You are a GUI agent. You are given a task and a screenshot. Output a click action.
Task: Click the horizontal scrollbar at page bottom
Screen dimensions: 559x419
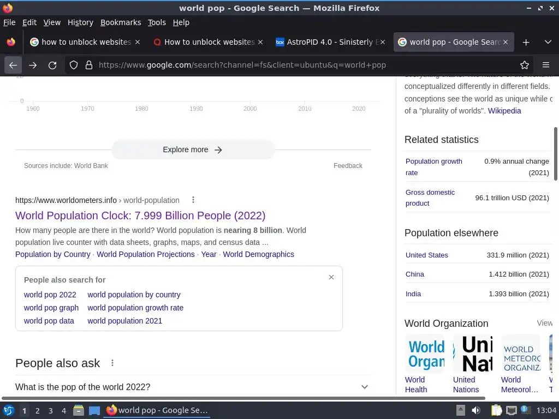point(243,398)
